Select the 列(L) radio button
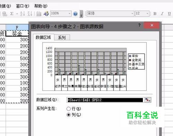The height and width of the screenshot is (136, 173). pos(69,115)
